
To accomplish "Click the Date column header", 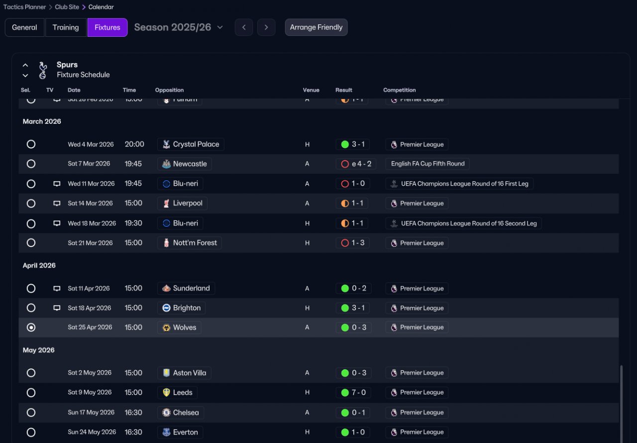I will pos(74,90).
